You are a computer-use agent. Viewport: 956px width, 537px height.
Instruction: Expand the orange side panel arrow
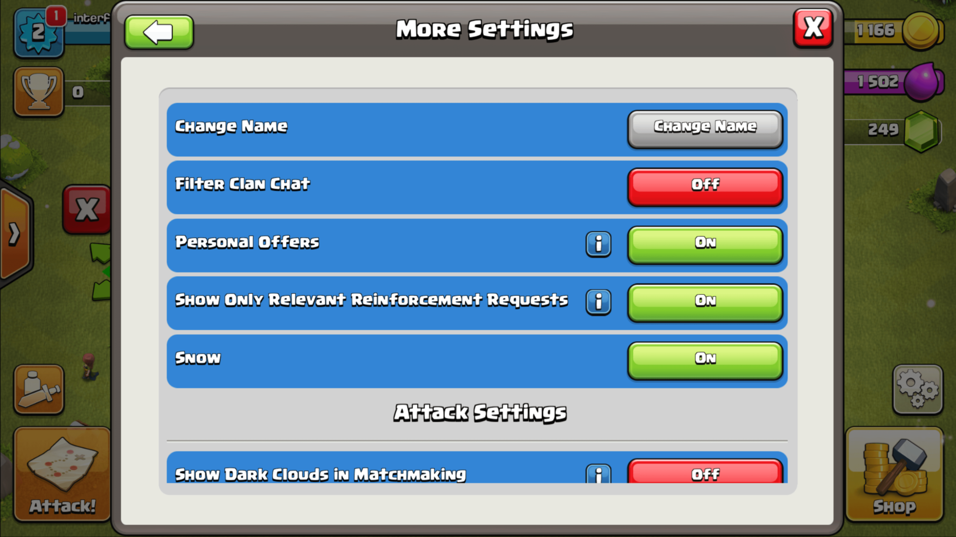(15, 234)
